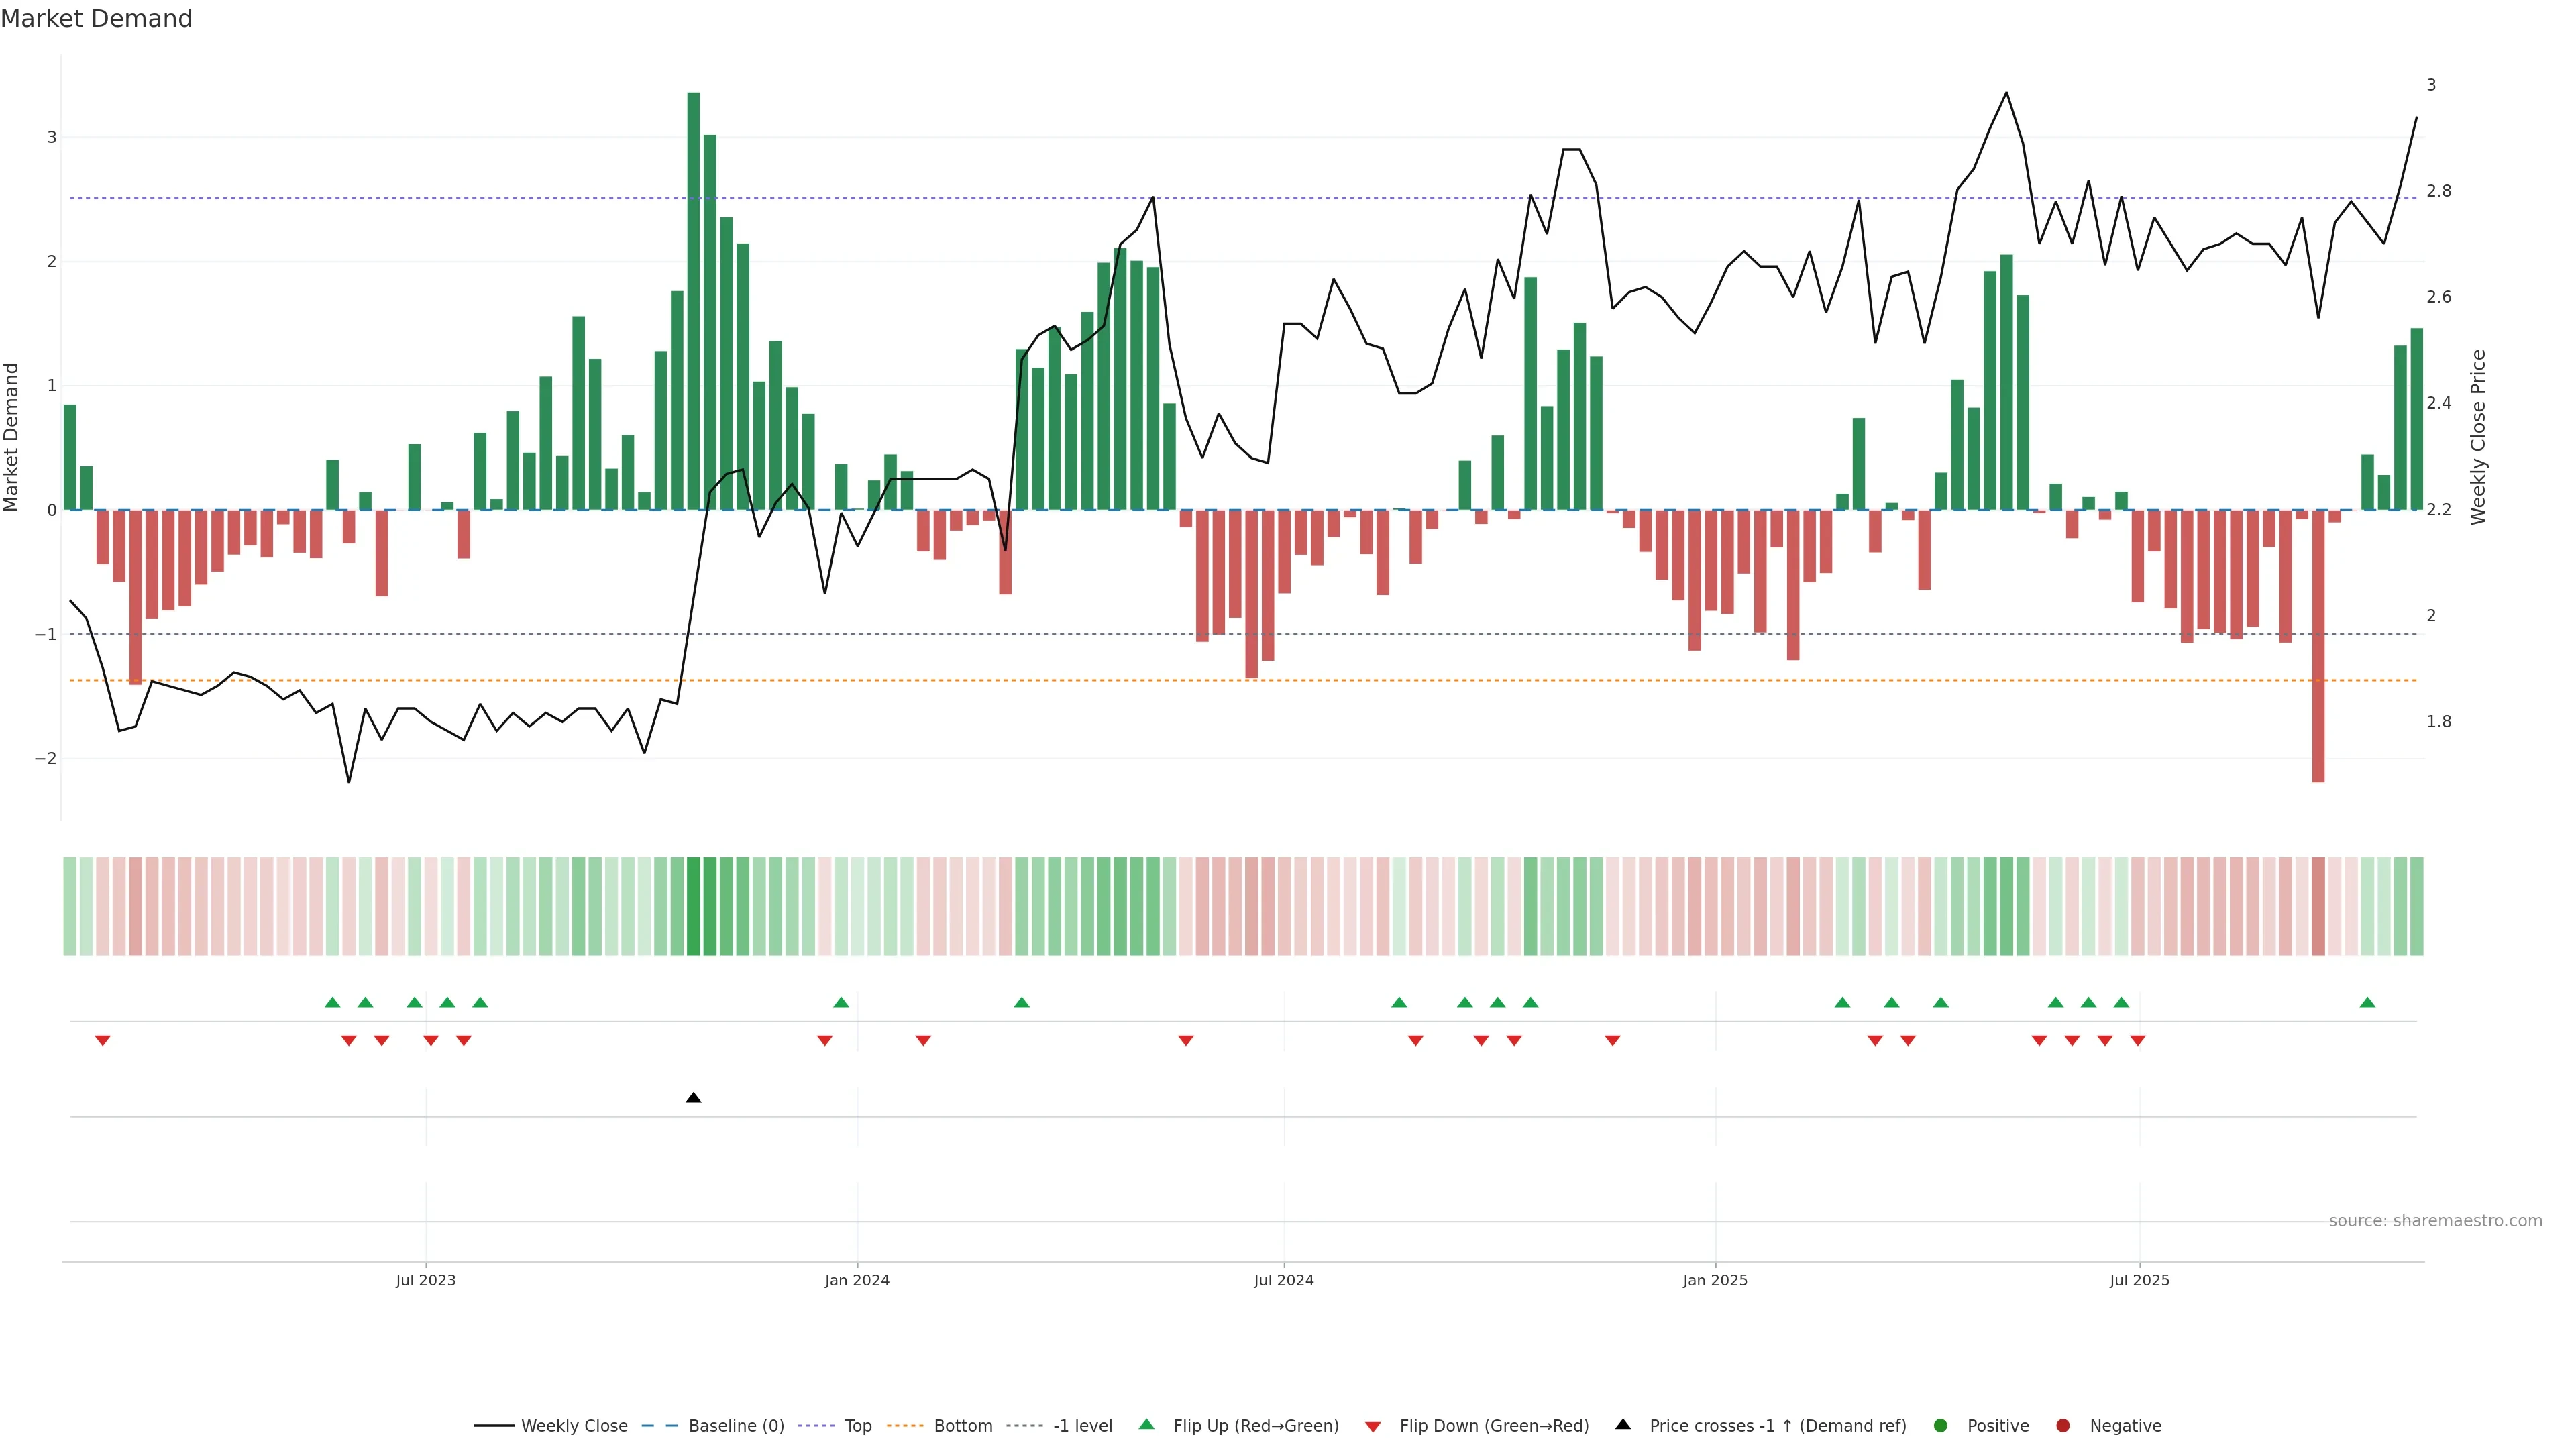This screenshot has width=2576, height=1449.
Task: Click the last green flip-up marker
Action: click(2367, 1002)
